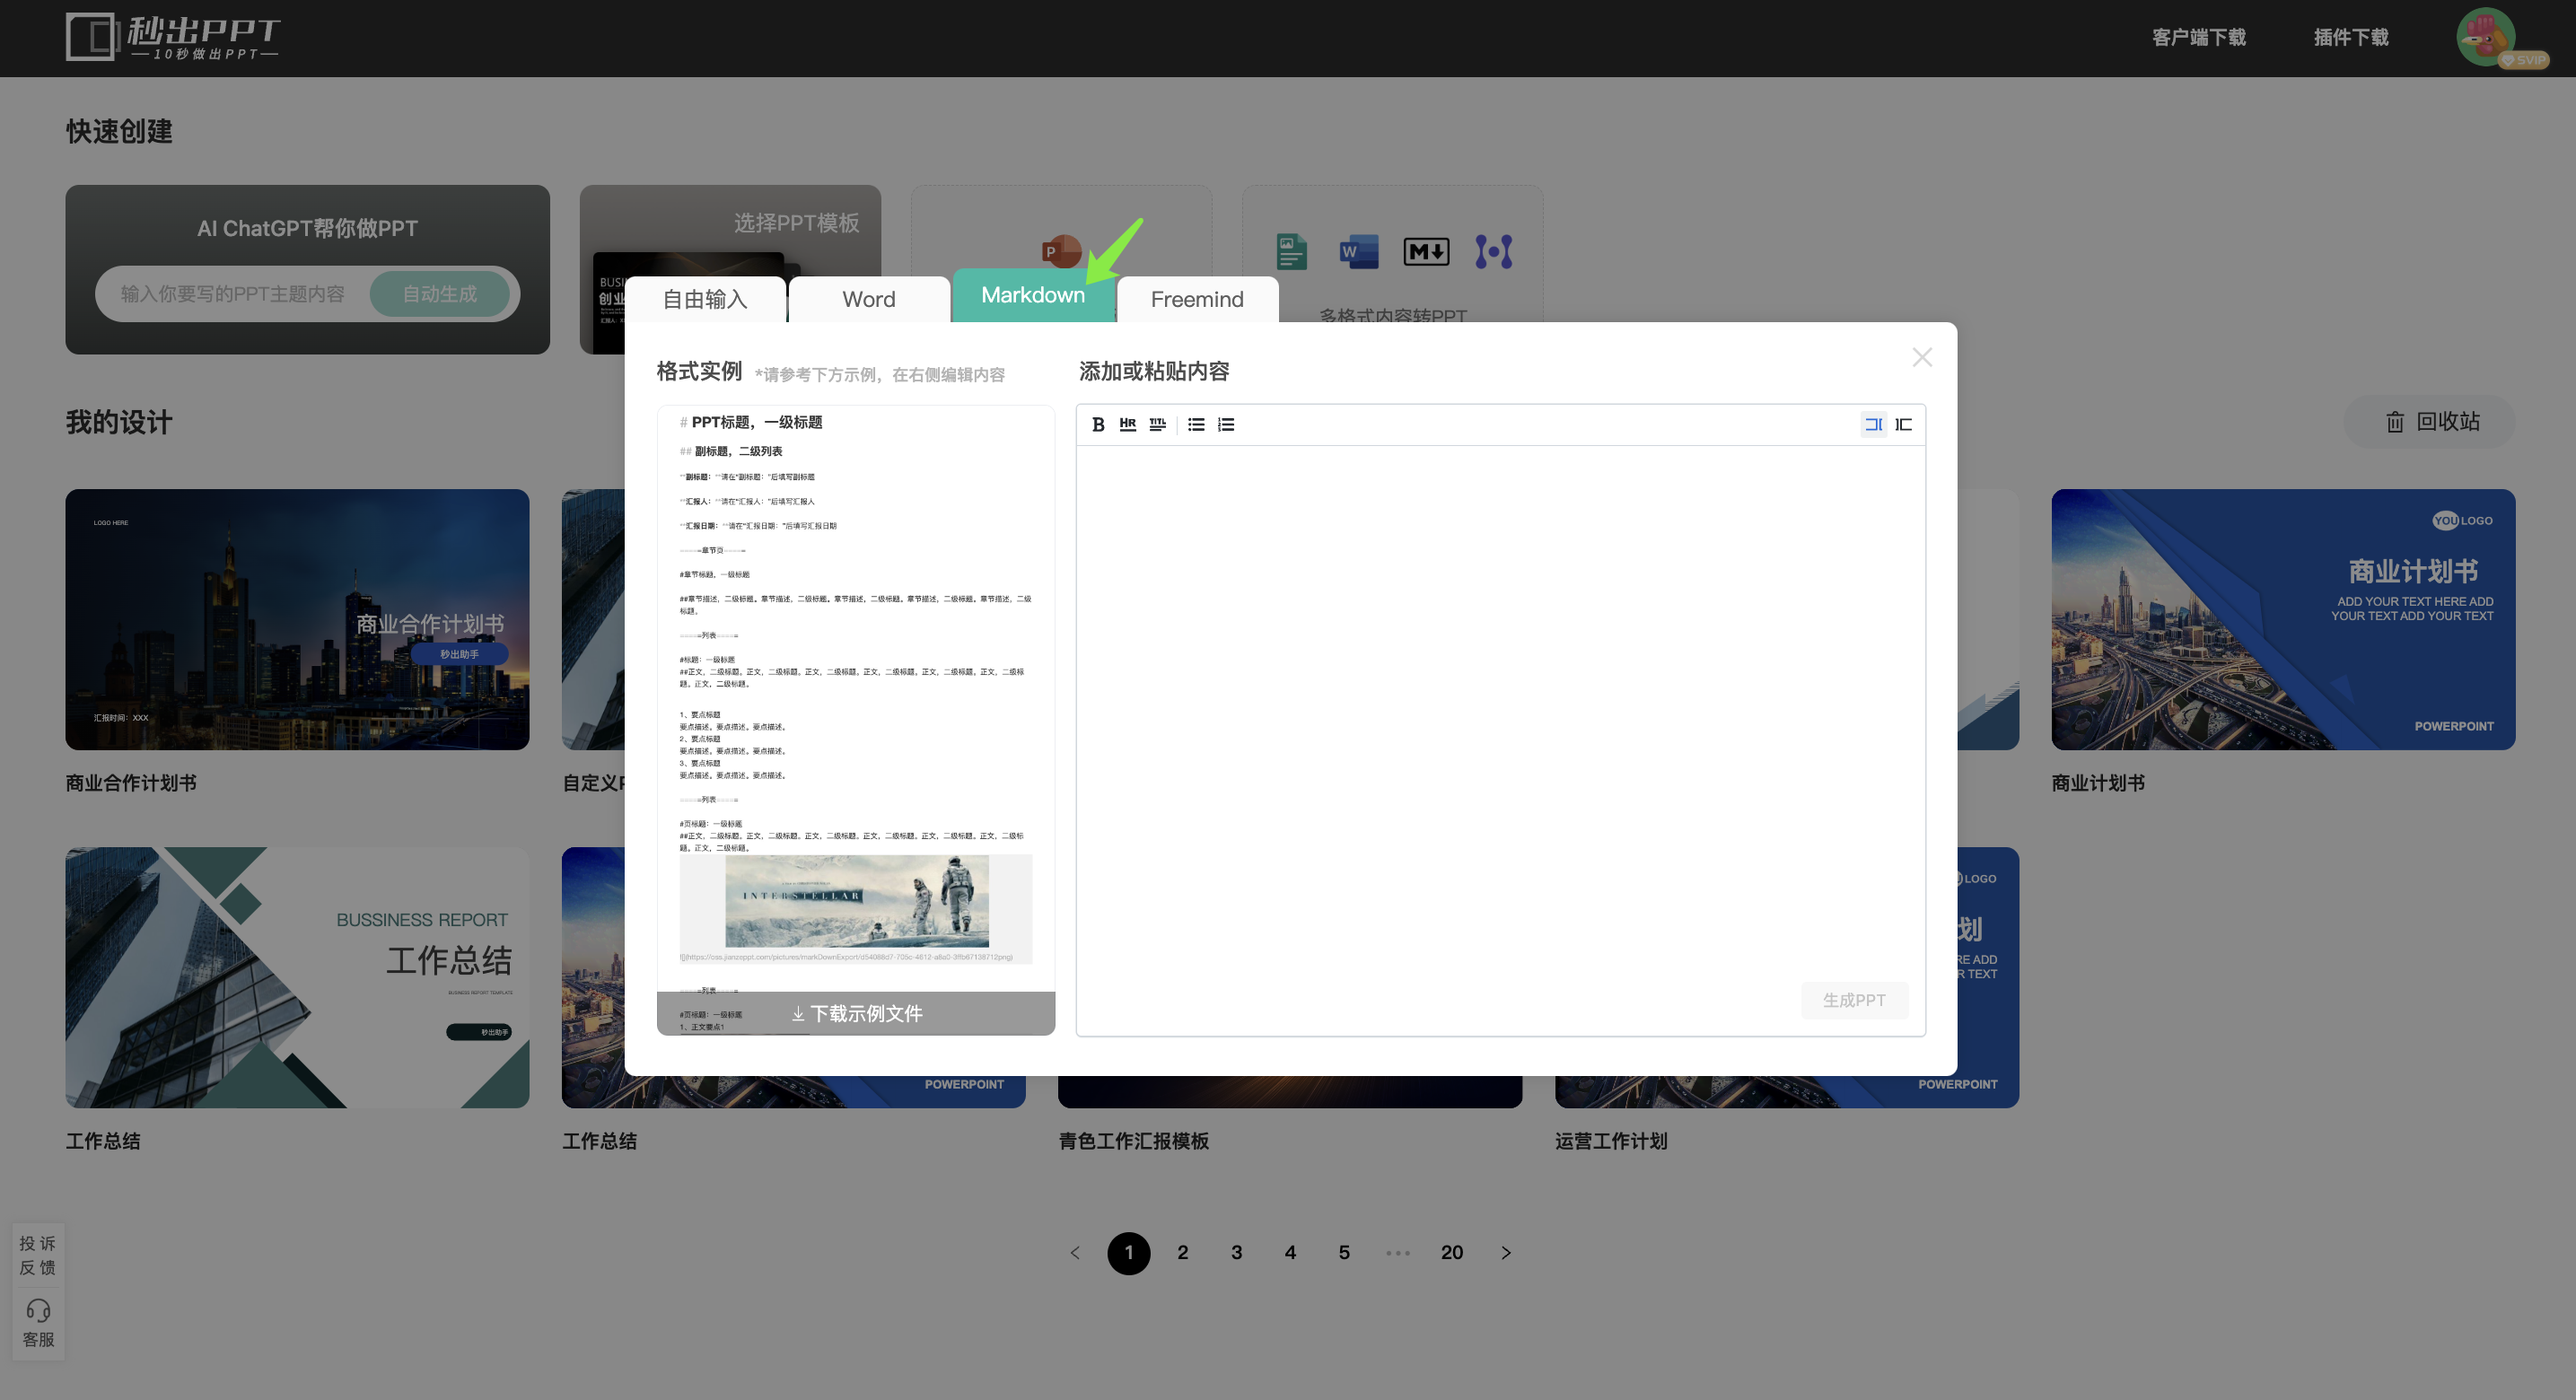Click the Markdown M↓ icon in the multi-format card
The image size is (2576, 1400).
(1426, 251)
